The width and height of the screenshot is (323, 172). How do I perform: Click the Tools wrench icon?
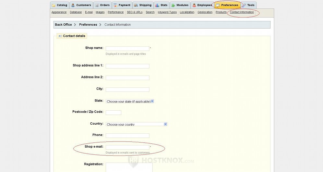pyautogui.click(x=244, y=6)
